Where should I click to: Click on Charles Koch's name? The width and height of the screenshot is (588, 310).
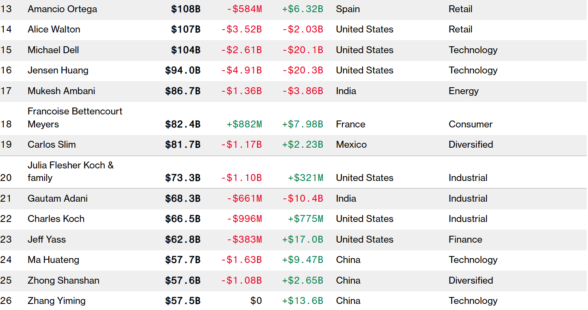point(56,219)
